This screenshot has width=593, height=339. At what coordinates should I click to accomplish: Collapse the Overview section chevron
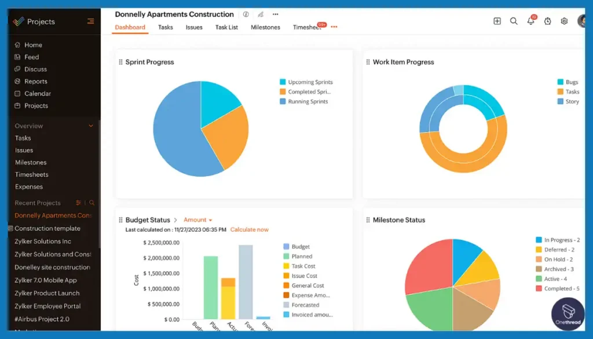(x=91, y=126)
